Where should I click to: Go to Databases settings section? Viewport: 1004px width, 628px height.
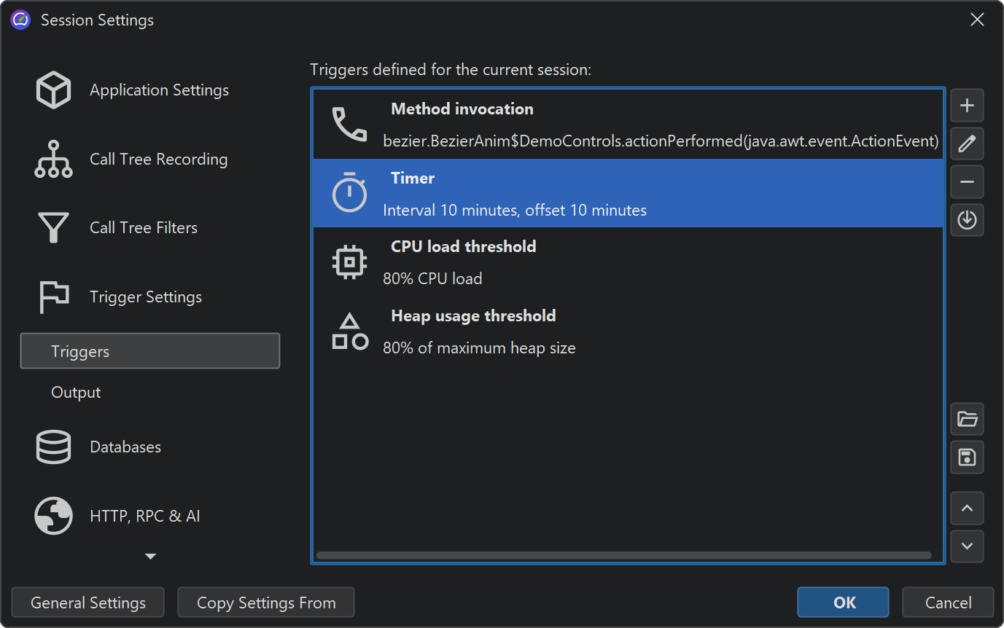[x=125, y=447]
